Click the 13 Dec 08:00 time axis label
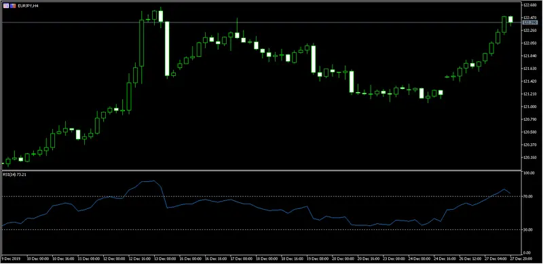The image size is (543, 264). coord(164,259)
